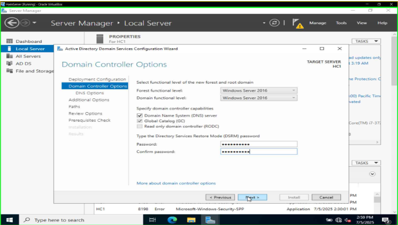
Task: Go to Additional Options wizard step
Action: tap(89, 100)
